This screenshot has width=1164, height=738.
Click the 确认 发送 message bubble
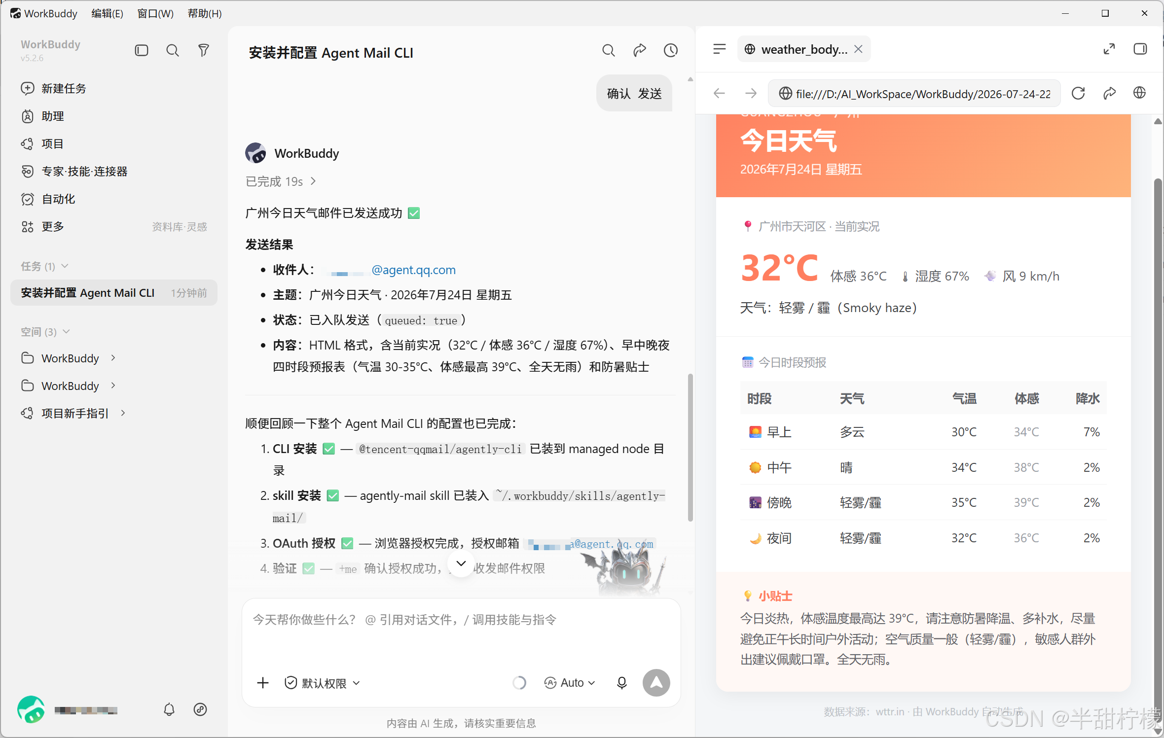(634, 93)
